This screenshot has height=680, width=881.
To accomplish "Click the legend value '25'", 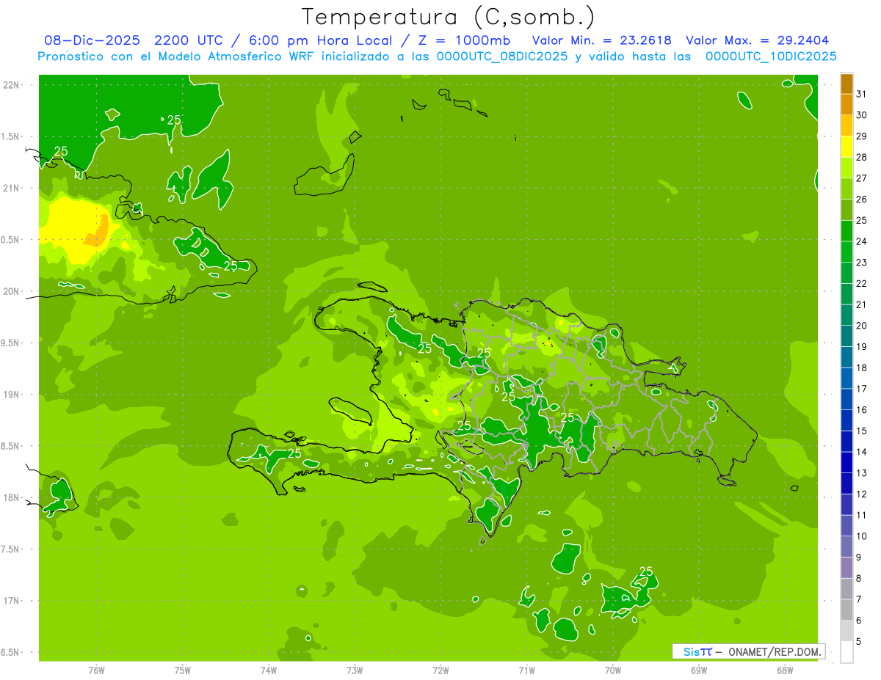I will (862, 220).
